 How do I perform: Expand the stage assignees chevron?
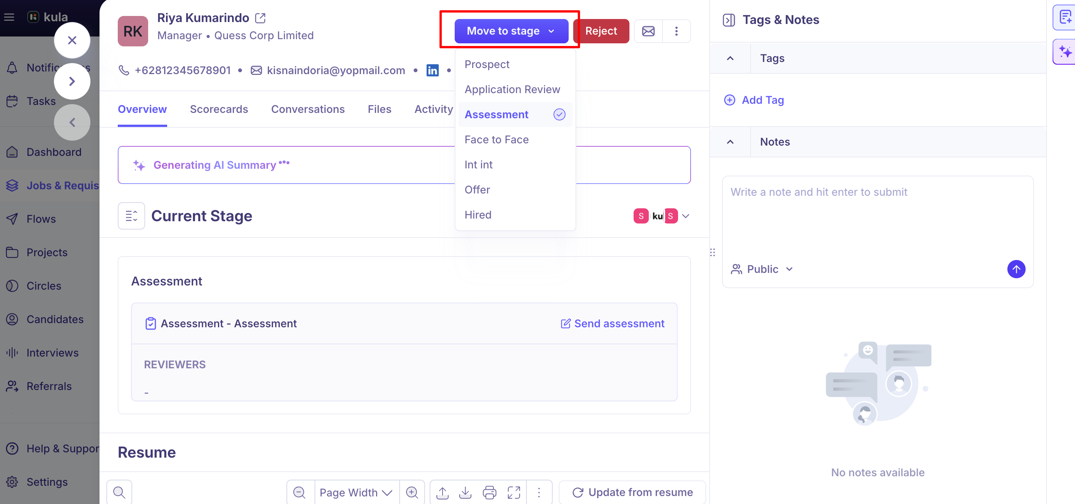pos(686,216)
